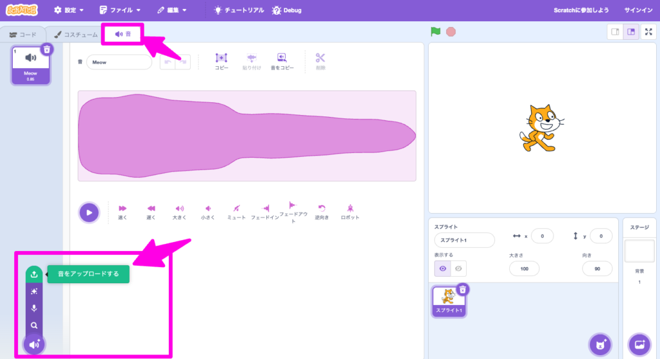660x359 pixels.
Task: Click the green flag to start
Action: click(x=436, y=32)
